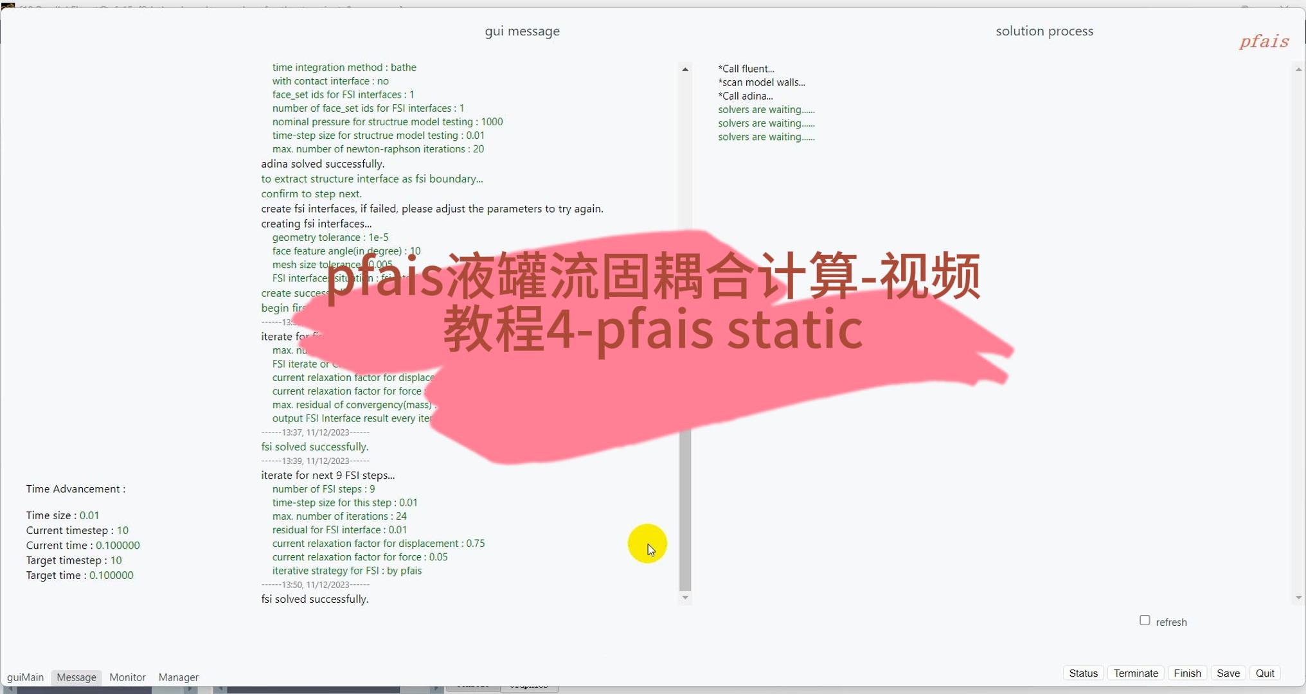
Task: Click 'time integration method : bathe' line
Action: (344, 67)
